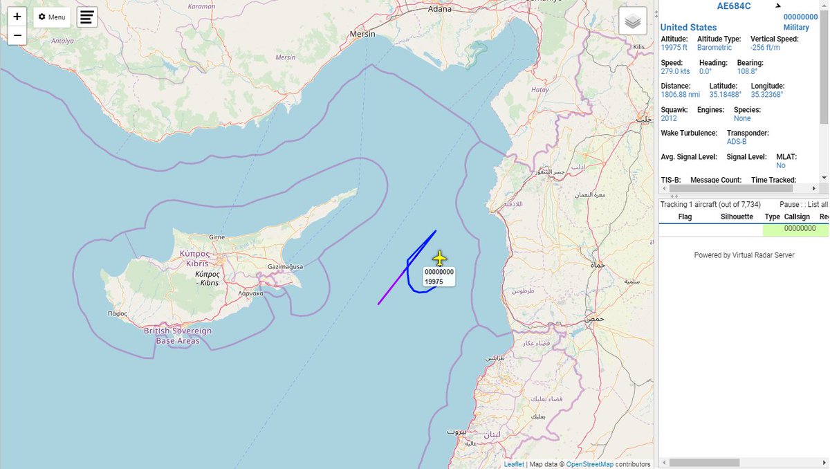Sort list by Flag column
Image resolution: width=830 pixels, height=469 pixels.
pos(685,217)
